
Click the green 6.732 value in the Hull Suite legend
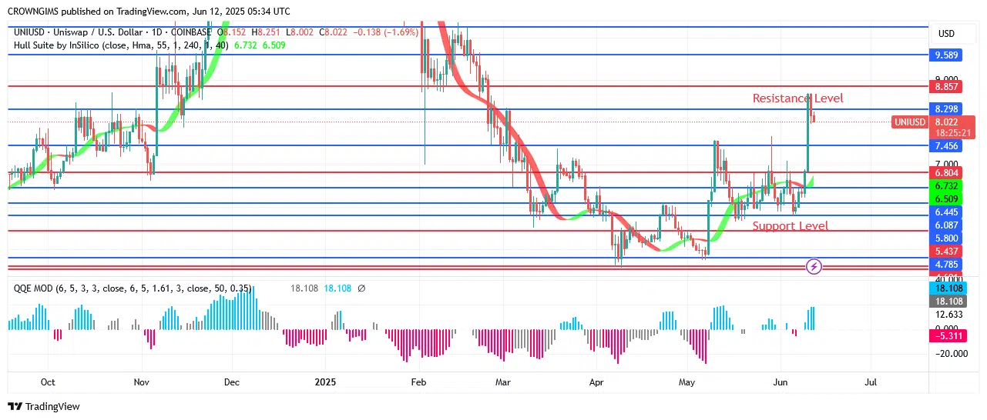(x=247, y=45)
